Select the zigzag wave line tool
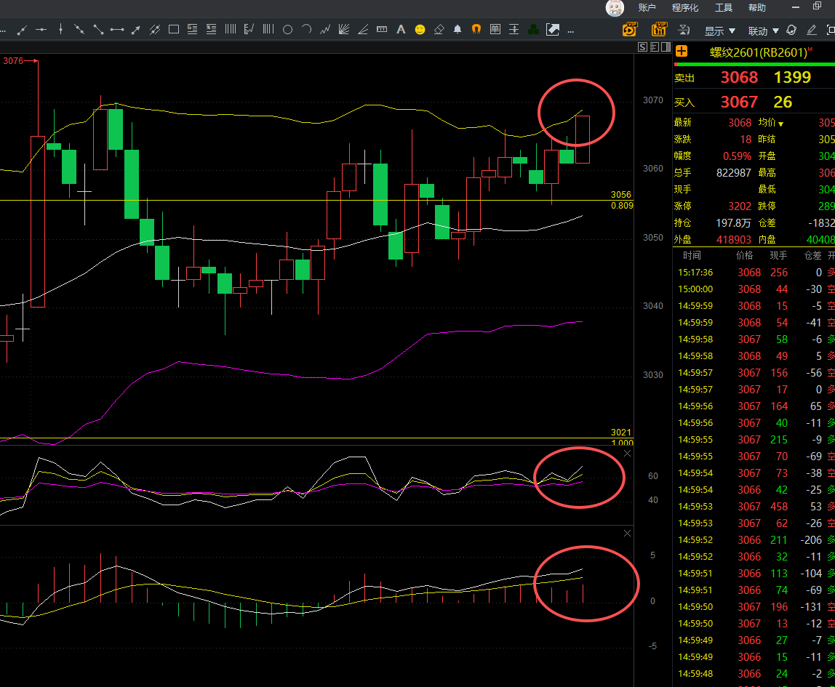The width and height of the screenshot is (835, 687). (x=325, y=30)
